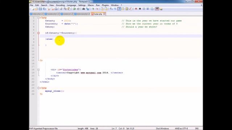The width and height of the screenshot is (232, 130).
Task: Click the Copy toolbar icon
Action: point(65,9)
